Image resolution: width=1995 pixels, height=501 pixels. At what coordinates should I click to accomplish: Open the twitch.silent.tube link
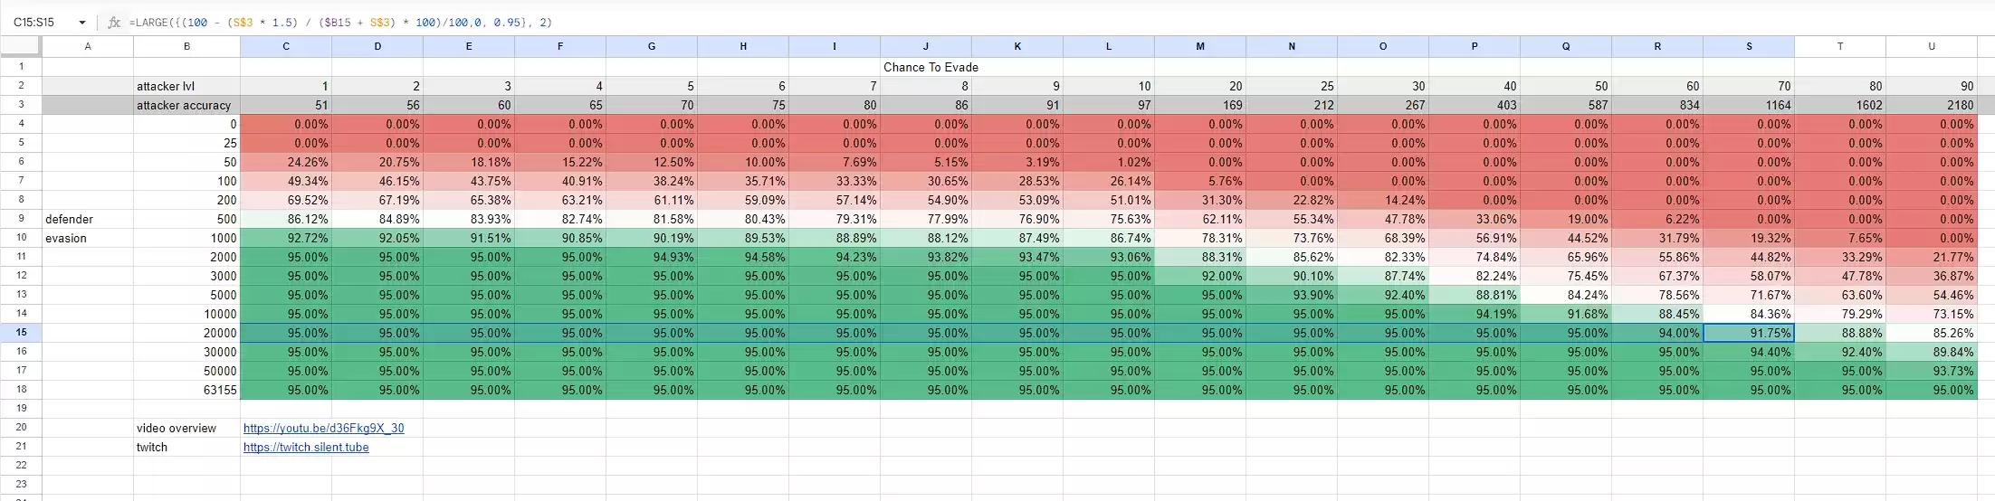coord(306,447)
